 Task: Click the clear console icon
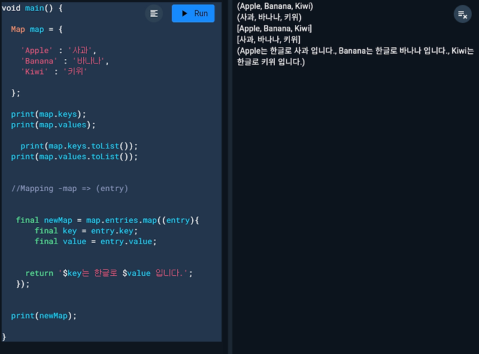coord(463,14)
